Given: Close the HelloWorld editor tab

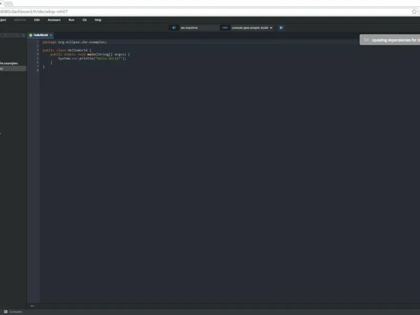Looking at the screenshot, I should 51,35.
